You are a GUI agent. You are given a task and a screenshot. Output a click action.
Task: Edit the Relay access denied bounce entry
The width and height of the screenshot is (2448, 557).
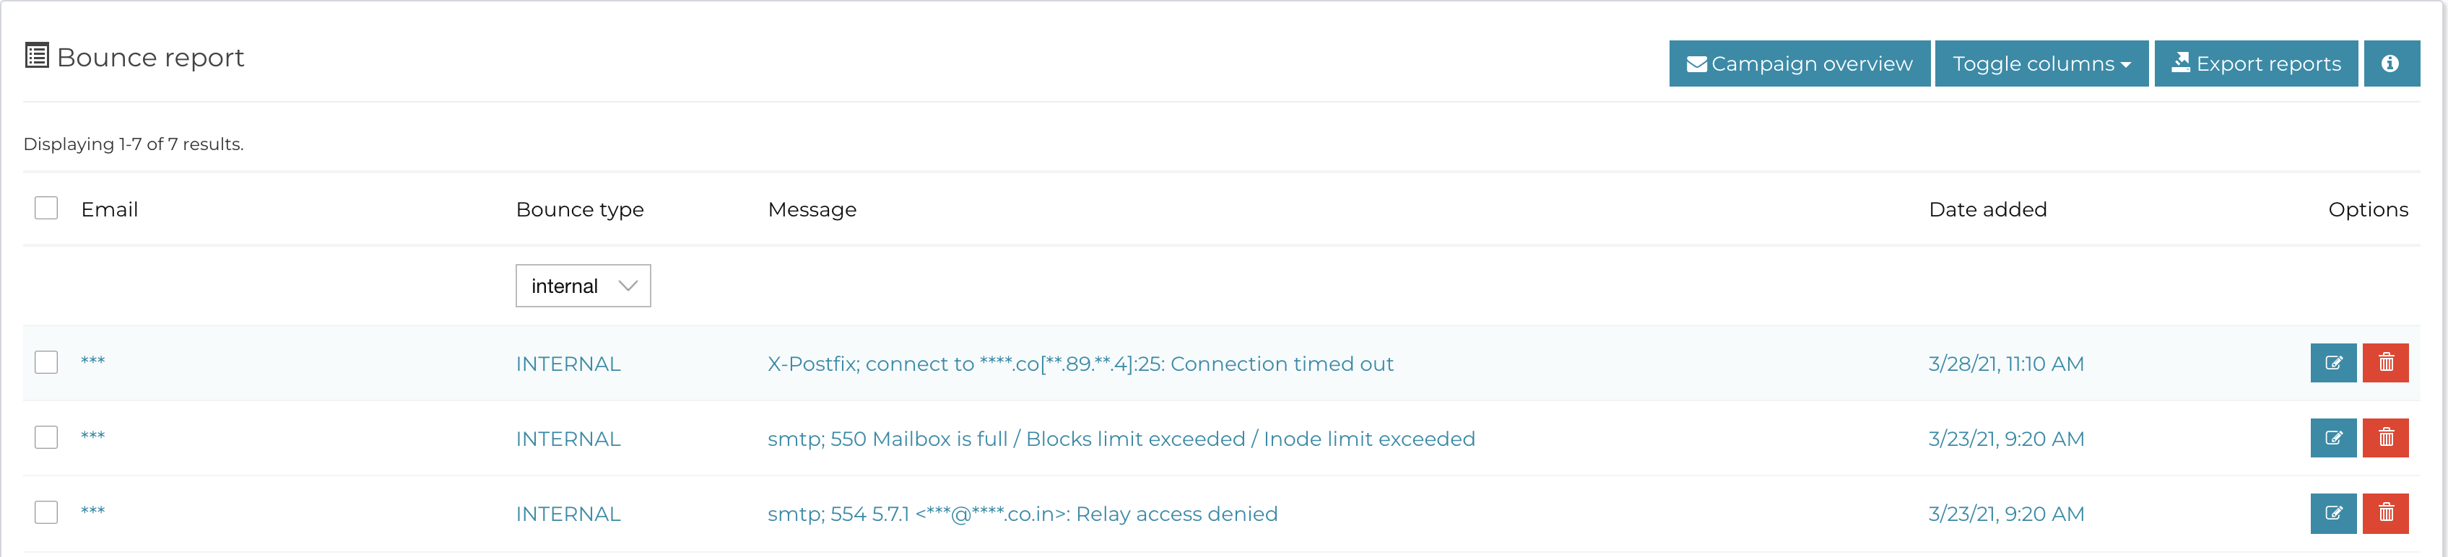point(2333,512)
